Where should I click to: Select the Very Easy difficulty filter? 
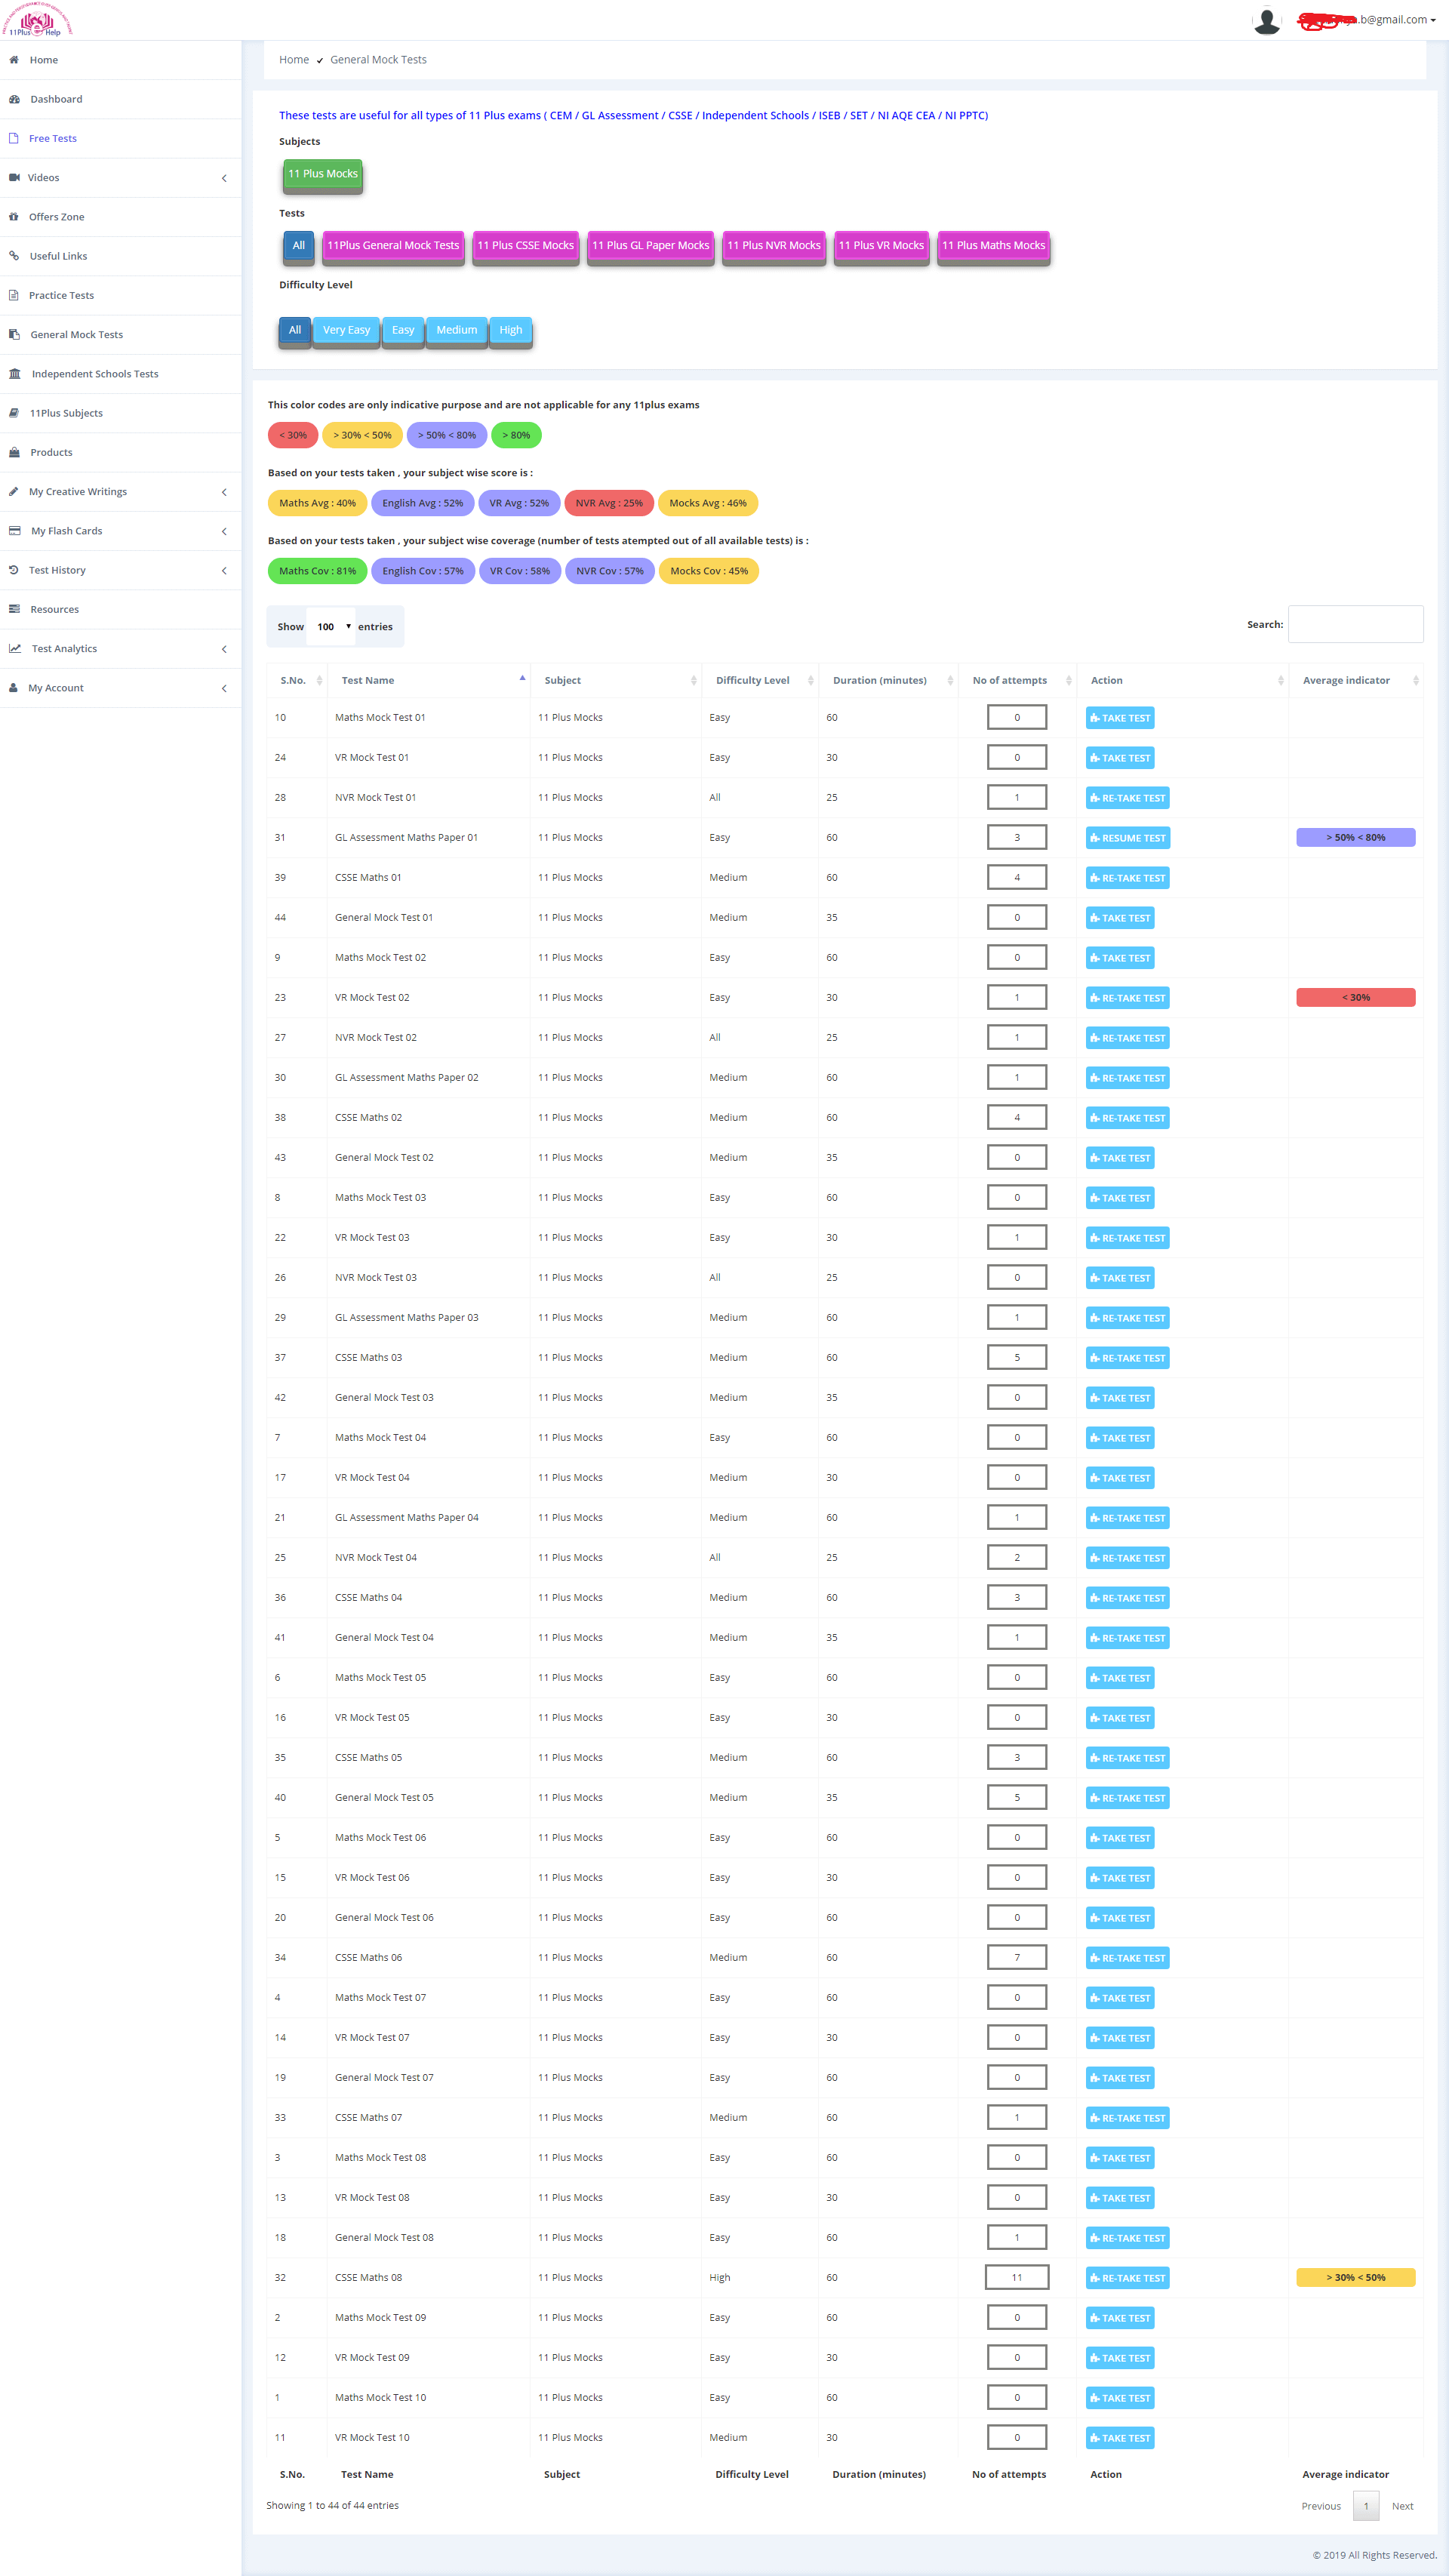point(346,330)
